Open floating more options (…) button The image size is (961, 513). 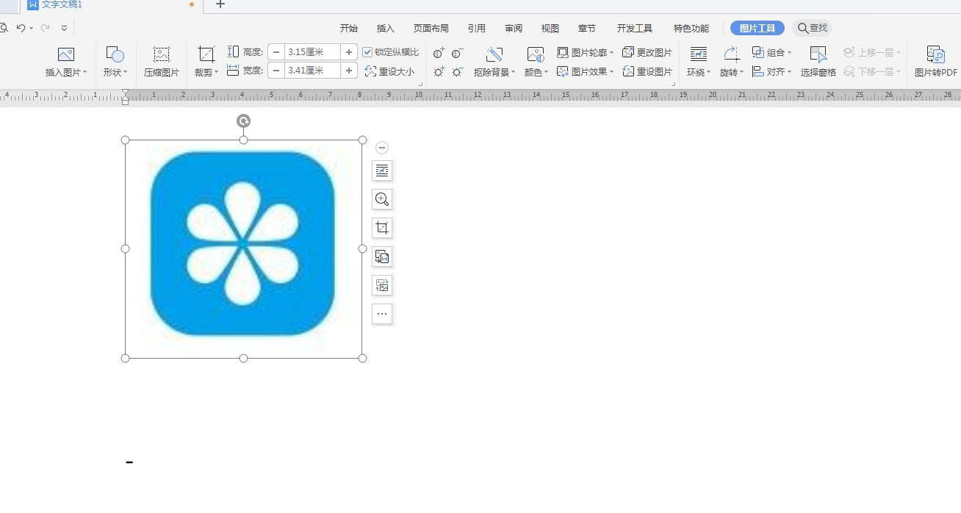pyautogui.click(x=382, y=314)
